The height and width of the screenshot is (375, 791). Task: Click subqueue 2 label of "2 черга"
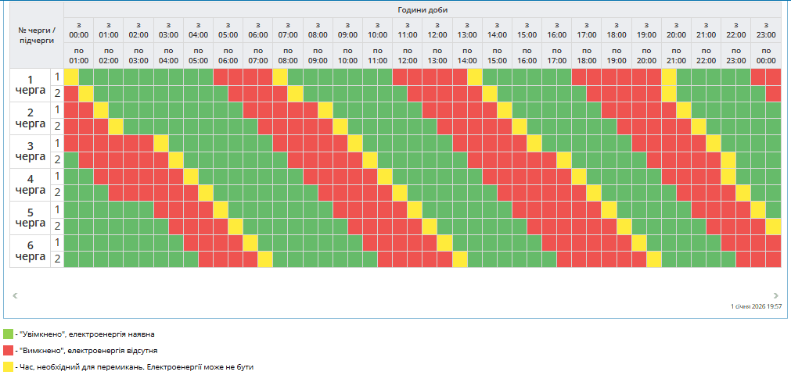pos(56,126)
